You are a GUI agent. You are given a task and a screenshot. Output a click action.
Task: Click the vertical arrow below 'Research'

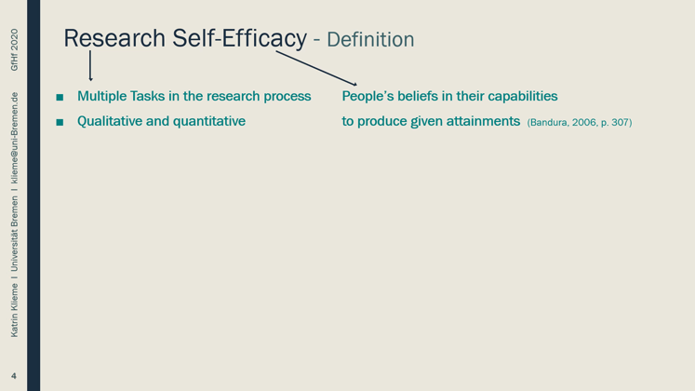point(90,65)
